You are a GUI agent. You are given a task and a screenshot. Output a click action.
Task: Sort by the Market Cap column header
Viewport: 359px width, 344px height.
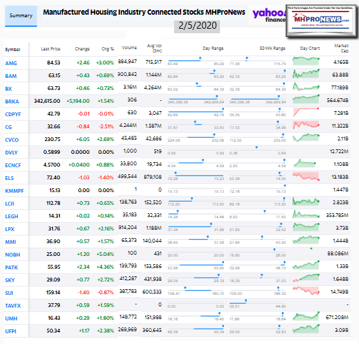pyautogui.click(x=341, y=48)
